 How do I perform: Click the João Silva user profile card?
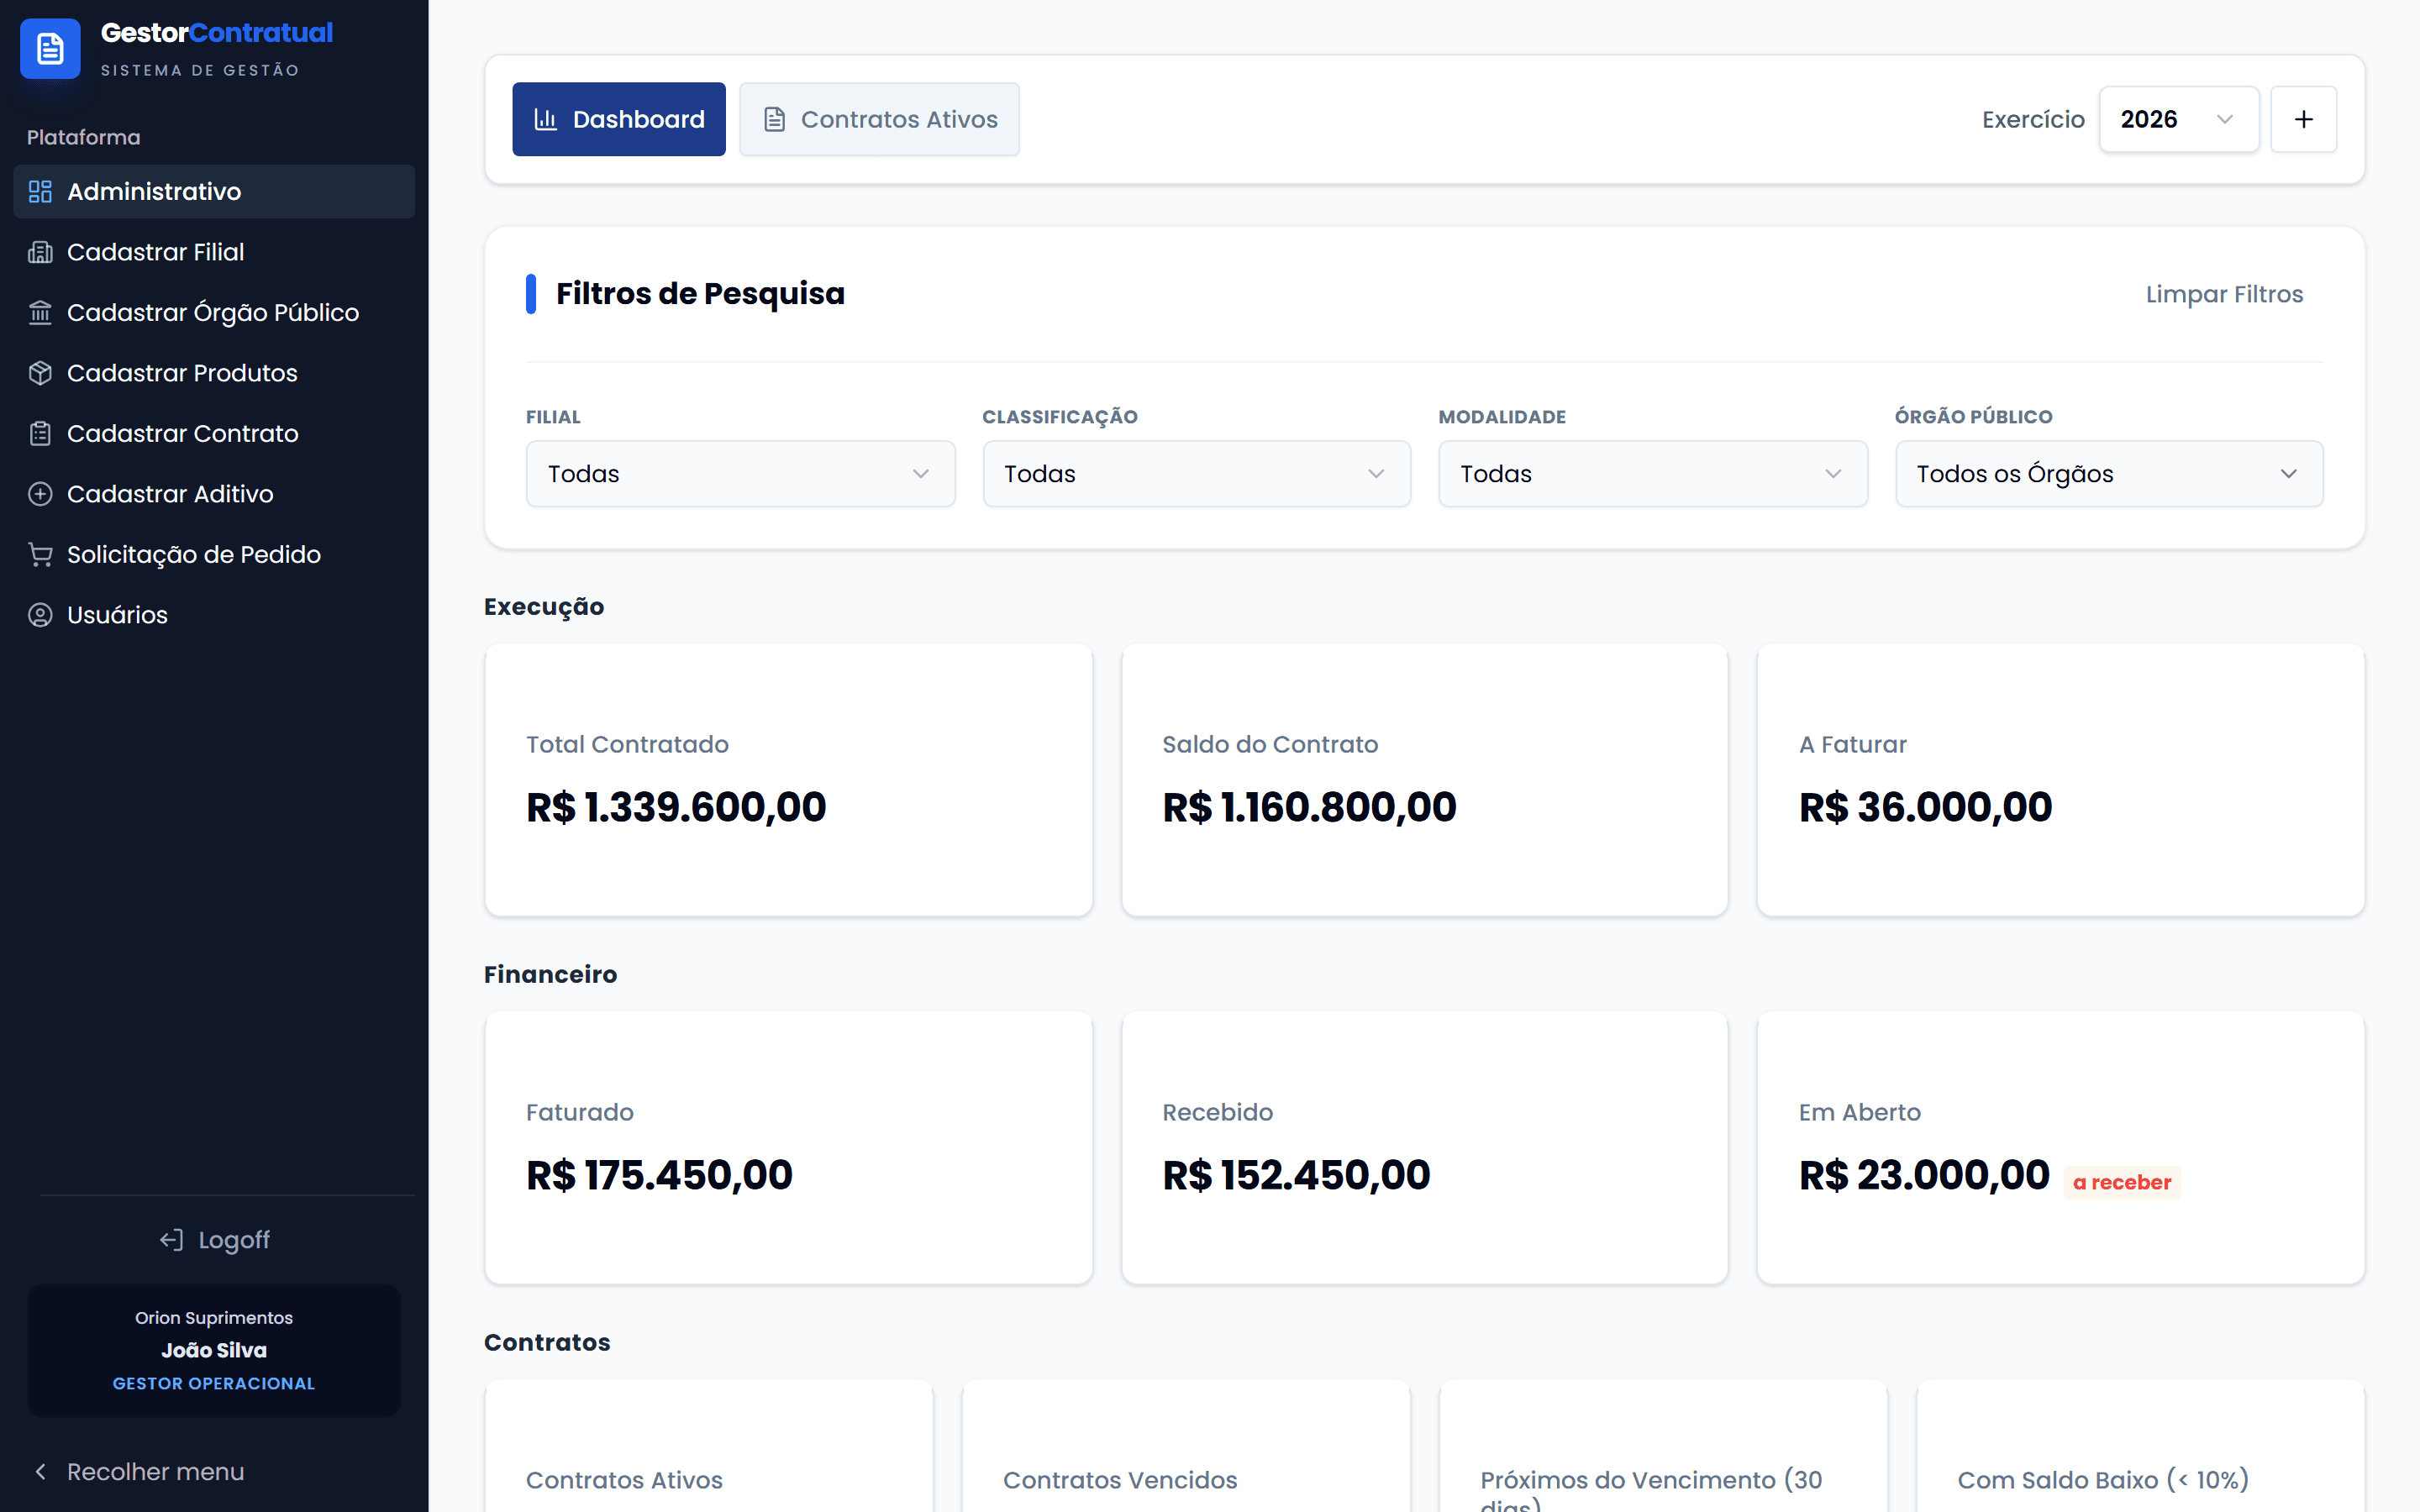[x=214, y=1350]
